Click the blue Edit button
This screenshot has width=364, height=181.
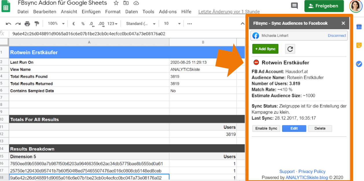coord(294,128)
